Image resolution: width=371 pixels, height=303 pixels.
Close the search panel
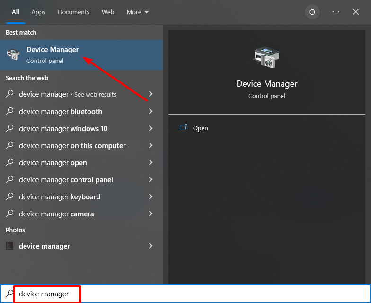coord(356,12)
